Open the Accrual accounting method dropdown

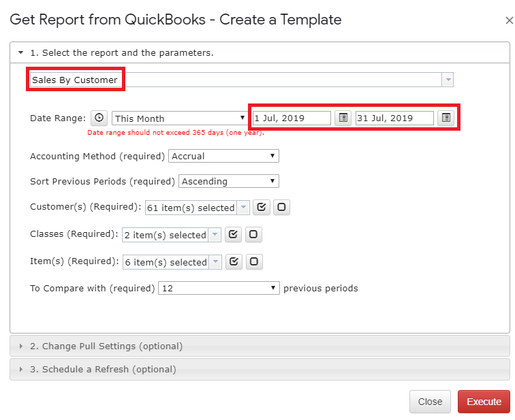(x=223, y=156)
